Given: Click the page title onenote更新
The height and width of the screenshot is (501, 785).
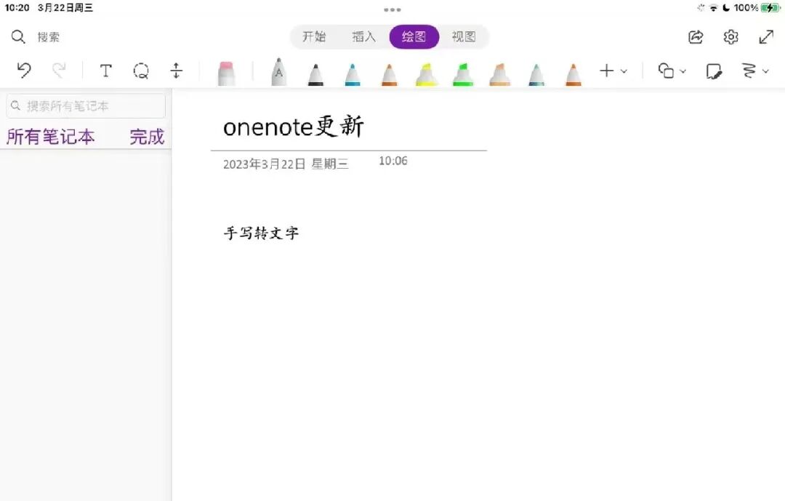Looking at the screenshot, I should pos(294,127).
